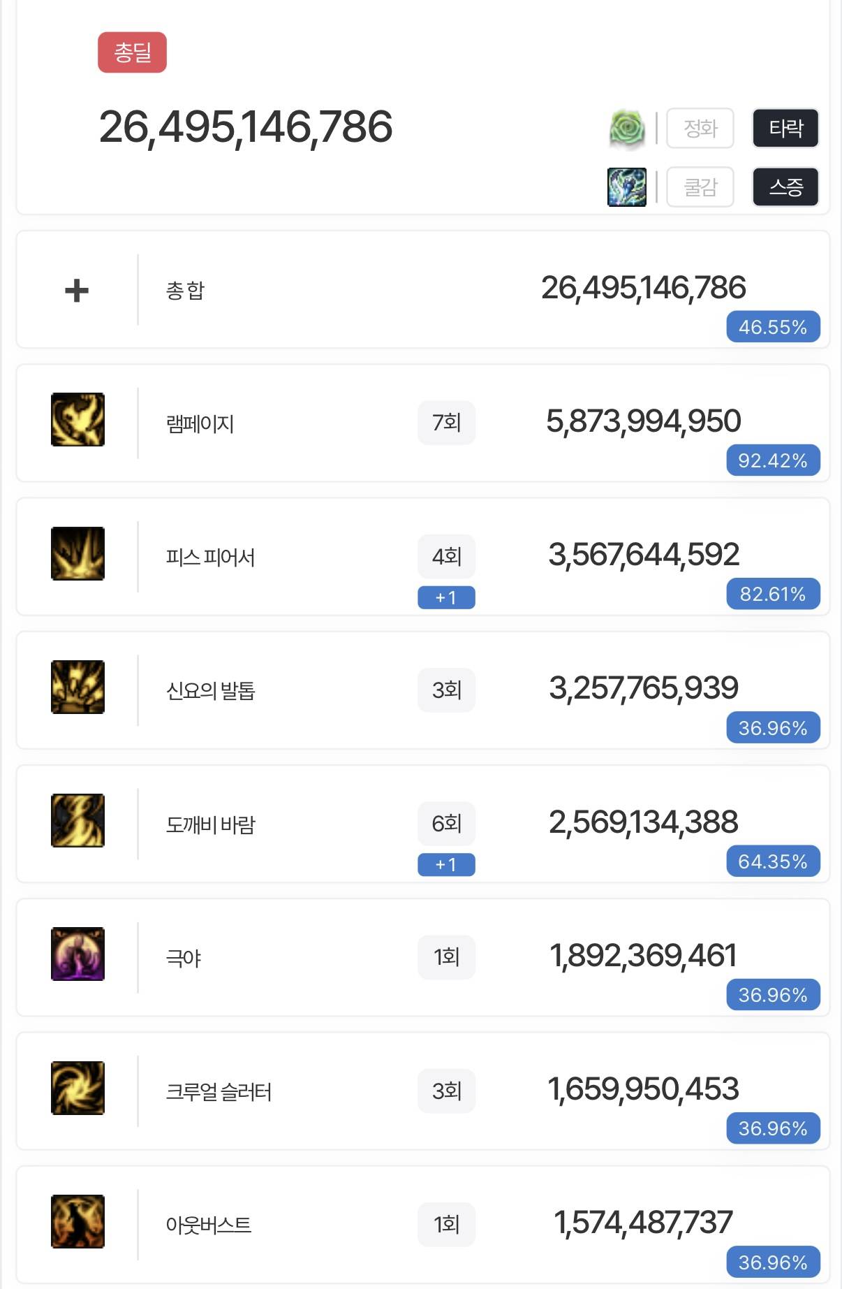The width and height of the screenshot is (842, 1289).
Task: Expand the 총합 row with plus
Action: pyautogui.click(x=77, y=290)
